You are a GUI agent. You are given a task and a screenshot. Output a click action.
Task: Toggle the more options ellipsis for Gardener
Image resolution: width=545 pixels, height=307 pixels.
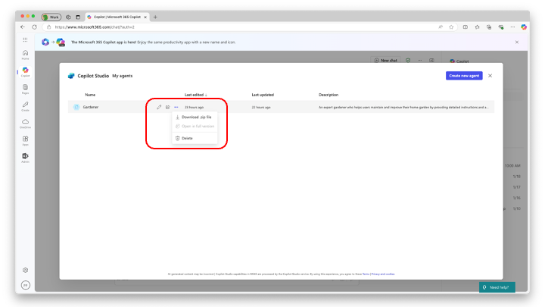click(176, 107)
